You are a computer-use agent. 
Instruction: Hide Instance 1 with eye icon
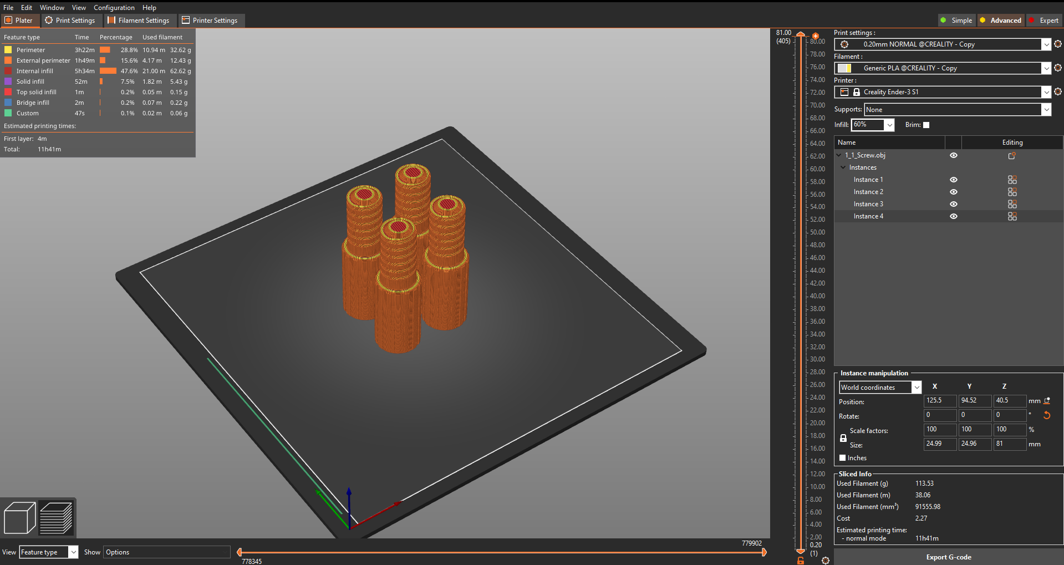pos(954,180)
